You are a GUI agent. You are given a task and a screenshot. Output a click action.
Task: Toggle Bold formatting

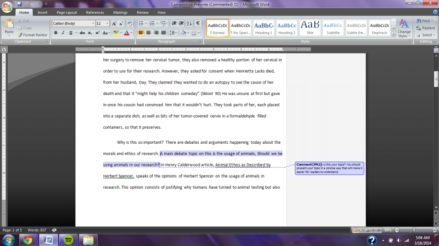56,33
